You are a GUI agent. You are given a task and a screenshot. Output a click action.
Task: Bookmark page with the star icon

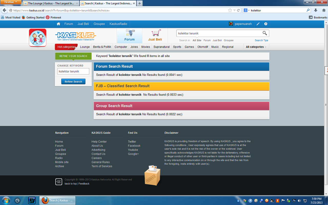[x=230, y=11]
